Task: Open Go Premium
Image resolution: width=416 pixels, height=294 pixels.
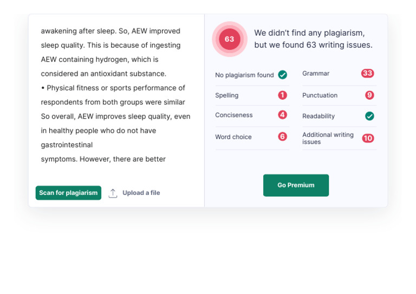Action: pyautogui.click(x=296, y=185)
